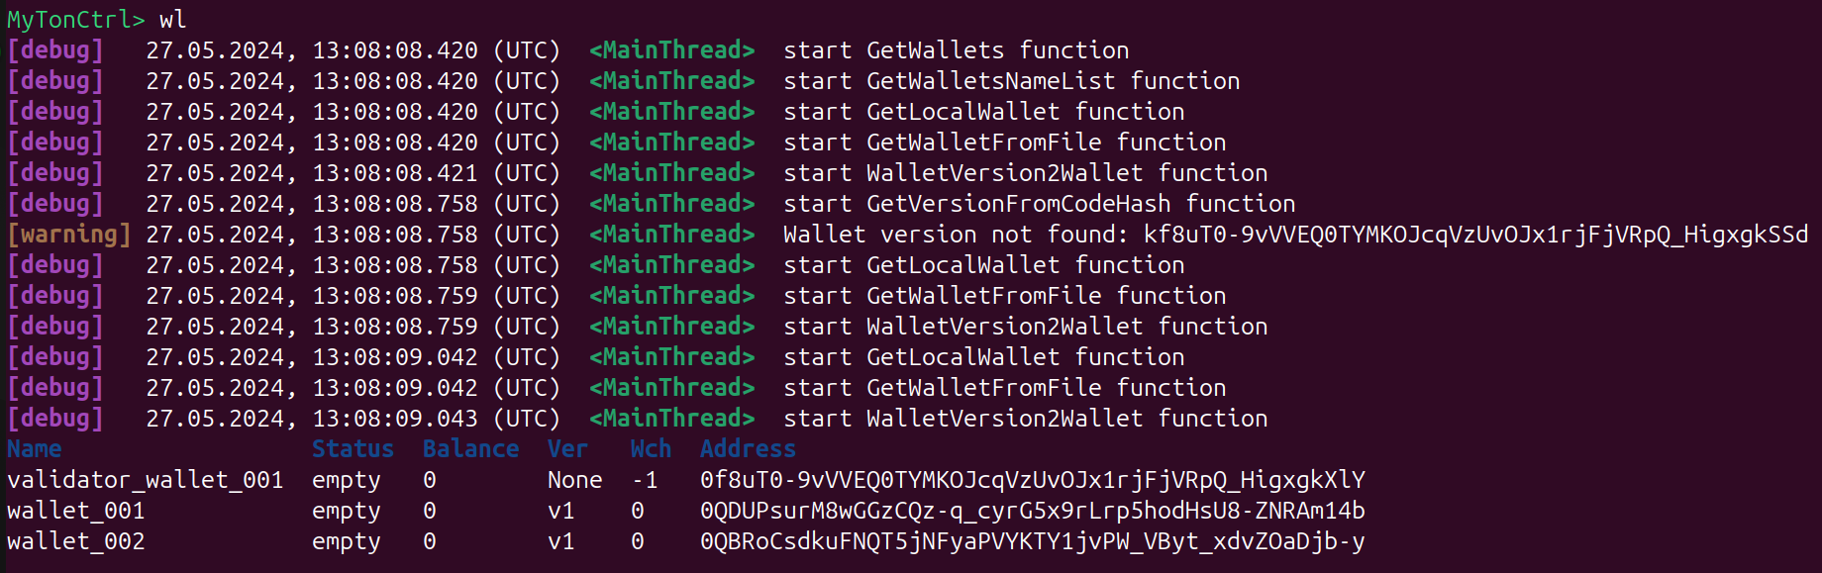Click the Balance column header

click(470, 449)
